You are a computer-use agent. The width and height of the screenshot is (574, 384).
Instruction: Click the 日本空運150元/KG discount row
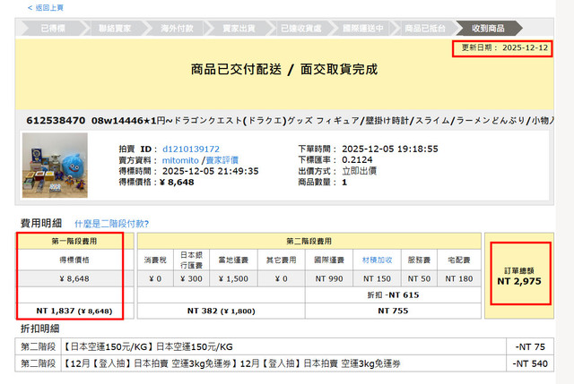click(284, 346)
